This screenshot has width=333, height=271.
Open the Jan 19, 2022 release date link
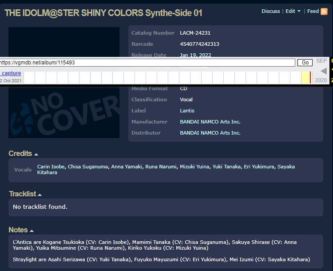click(x=195, y=55)
